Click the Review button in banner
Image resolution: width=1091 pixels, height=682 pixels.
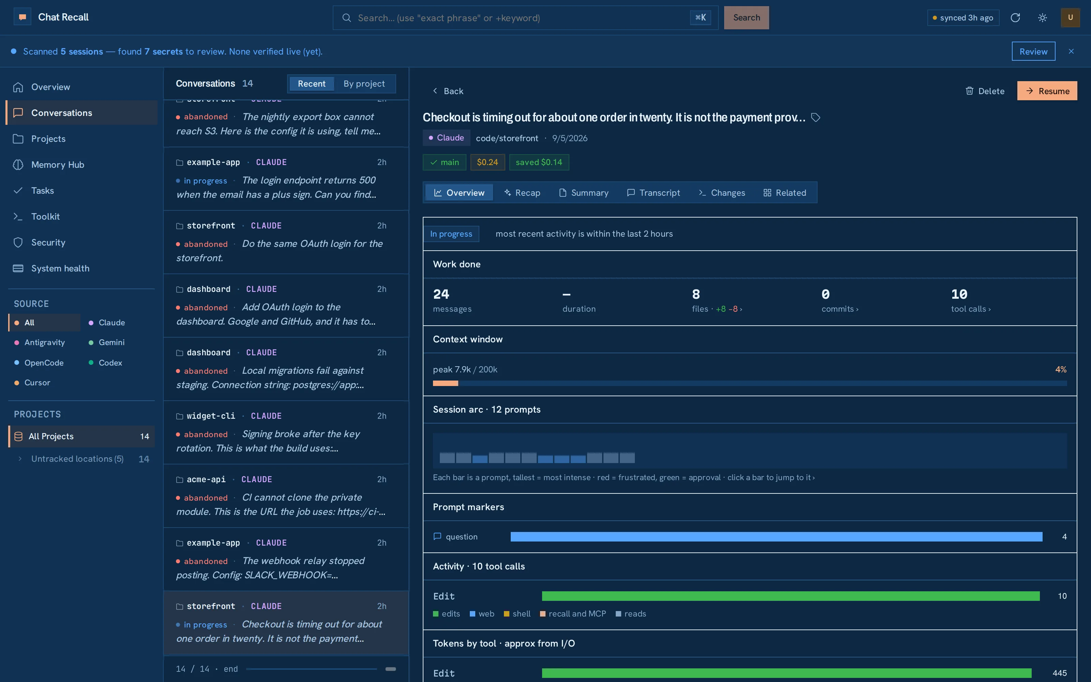coord(1033,51)
